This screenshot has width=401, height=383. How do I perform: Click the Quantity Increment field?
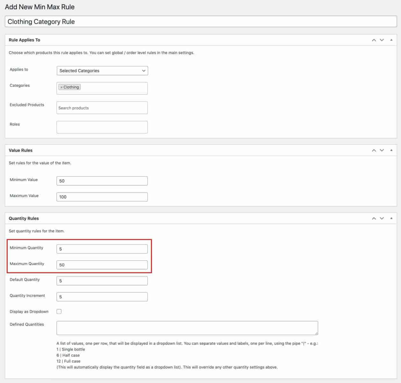[x=102, y=297]
